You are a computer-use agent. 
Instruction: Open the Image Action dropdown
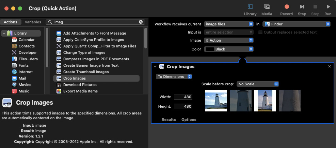pyautogui.click(x=229, y=40)
